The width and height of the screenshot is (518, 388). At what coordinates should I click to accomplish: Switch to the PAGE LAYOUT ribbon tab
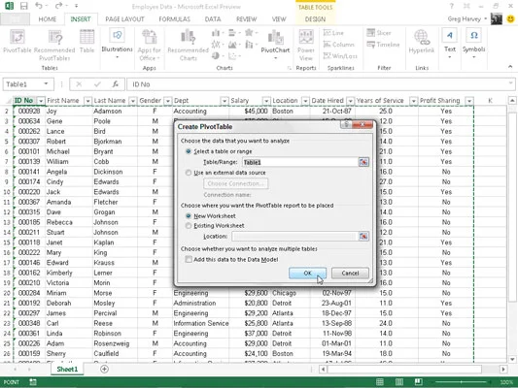(124, 19)
